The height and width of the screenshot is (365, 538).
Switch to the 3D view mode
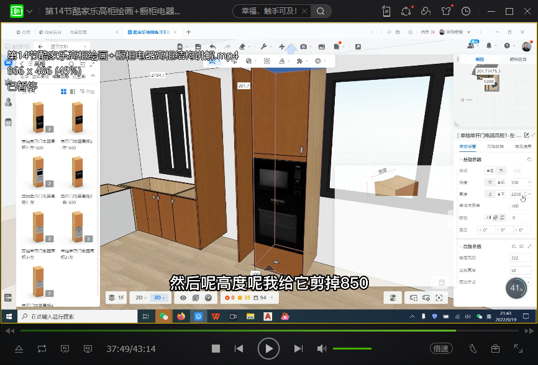coord(159,297)
